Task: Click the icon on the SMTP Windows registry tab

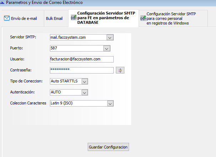Action: coord(143,18)
